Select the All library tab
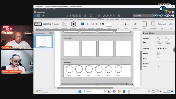This screenshot has height=99, width=176. click(62, 19)
